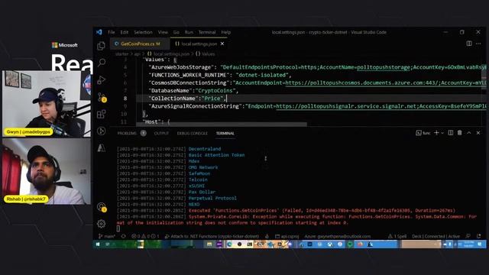Click the "FUNCTIONS_WORKER_RUNTIME" key
489x275 pixels.
(189, 75)
